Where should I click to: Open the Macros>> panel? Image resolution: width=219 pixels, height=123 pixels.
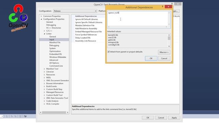pyautogui.click(x=164, y=52)
